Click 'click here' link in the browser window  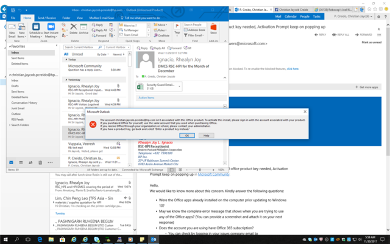(x=292, y=69)
